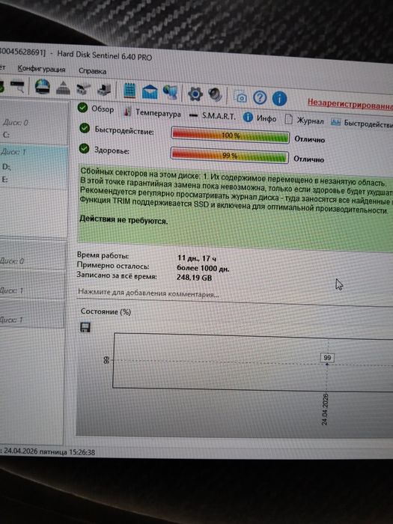
Task: Select the D: drive in the disk list
Action: pyautogui.click(x=6, y=167)
